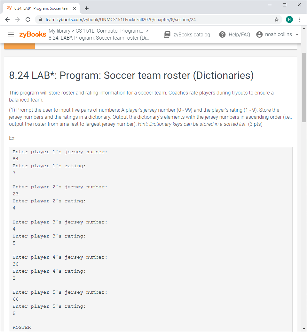Click the noah collins profile avatar icon
Image resolution: width=307 pixels, height=332 pixels.
(259, 34)
